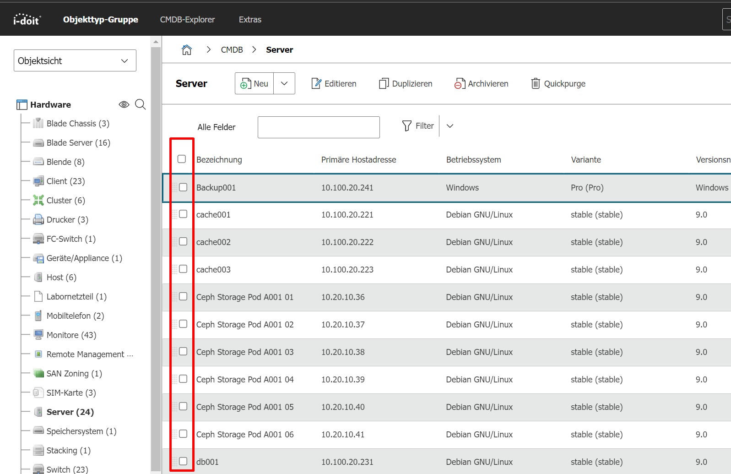The height and width of the screenshot is (474, 731).
Task: Check the select-all checkbox in table header
Action: [x=182, y=159]
